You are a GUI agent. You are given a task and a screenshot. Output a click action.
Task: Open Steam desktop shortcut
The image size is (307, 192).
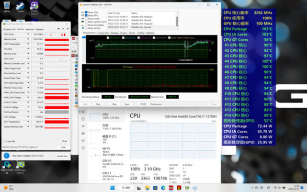point(21,7)
